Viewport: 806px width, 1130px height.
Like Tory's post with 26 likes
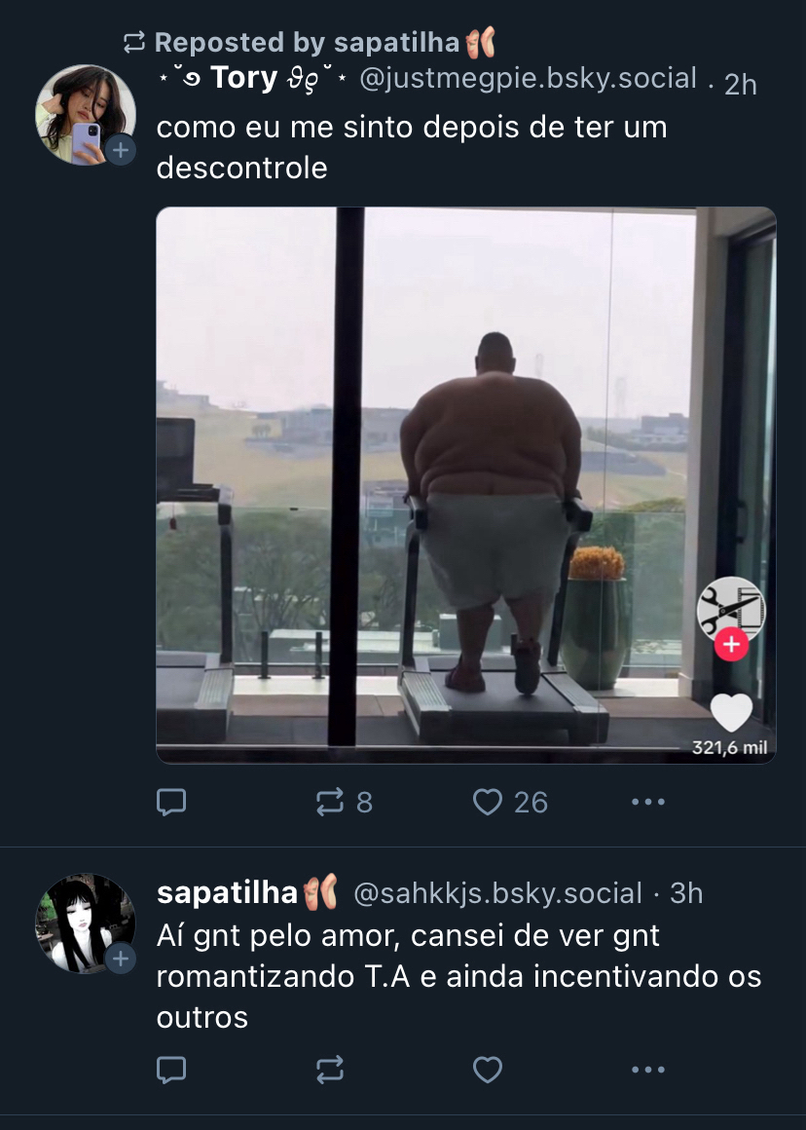tap(487, 802)
